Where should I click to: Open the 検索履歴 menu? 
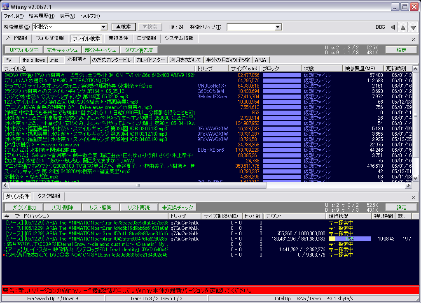point(41,16)
